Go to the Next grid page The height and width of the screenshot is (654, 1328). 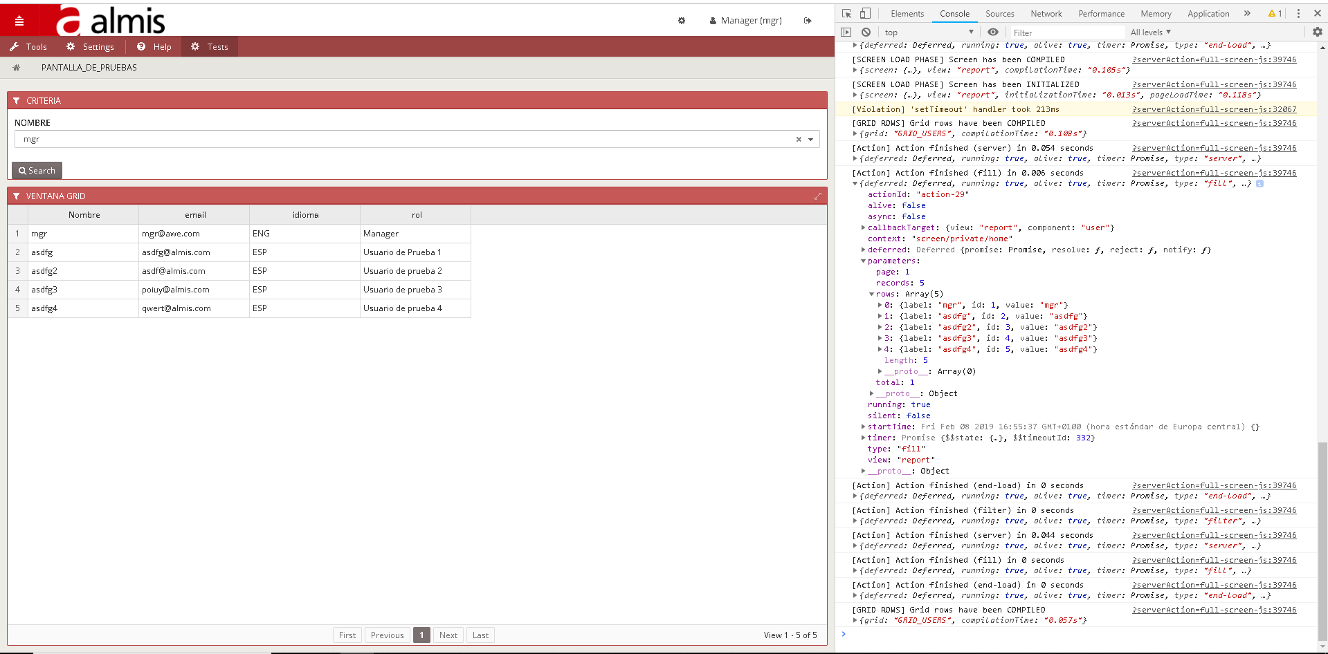pyautogui.click(x=448, y=635)
